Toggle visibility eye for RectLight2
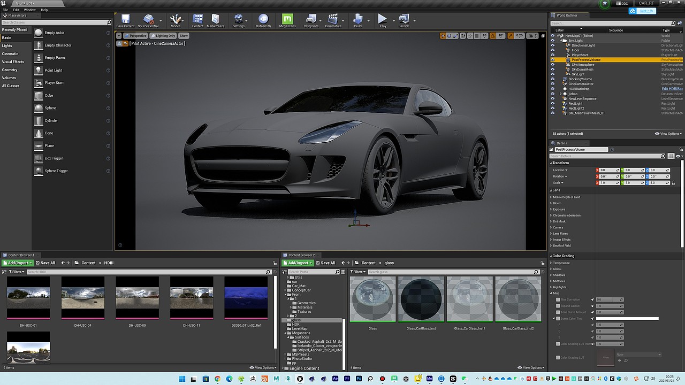Viewport: 685px width, 385px height. 553,108
